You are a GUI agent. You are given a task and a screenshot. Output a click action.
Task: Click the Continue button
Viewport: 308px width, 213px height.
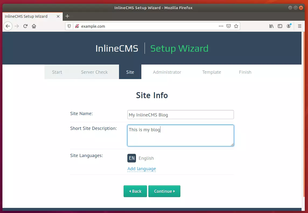tap(164, 191)
